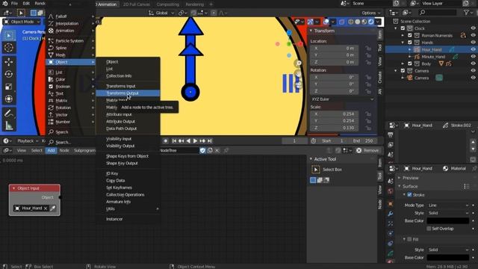Switch to solid viewport shading

click(357, 22)
